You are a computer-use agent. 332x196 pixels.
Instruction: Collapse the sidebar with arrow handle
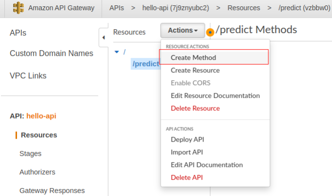pos(103,37)
